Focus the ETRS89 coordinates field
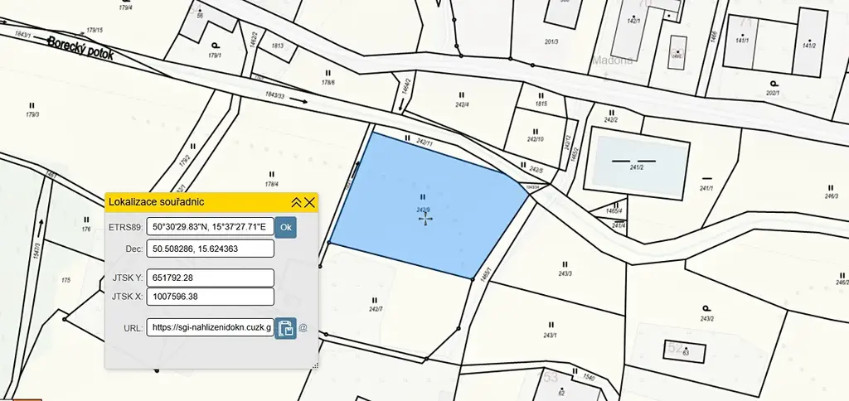Viewport: 849px width, 401px height. [x=210, y=227]
